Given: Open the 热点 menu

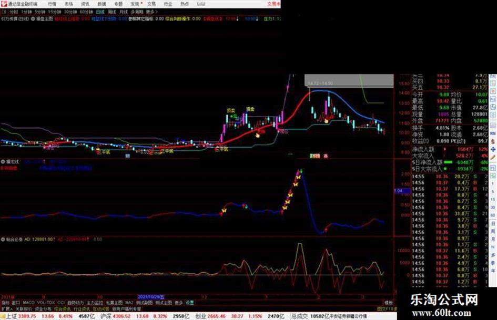Looking at the screenshot, I should point(185,4).
